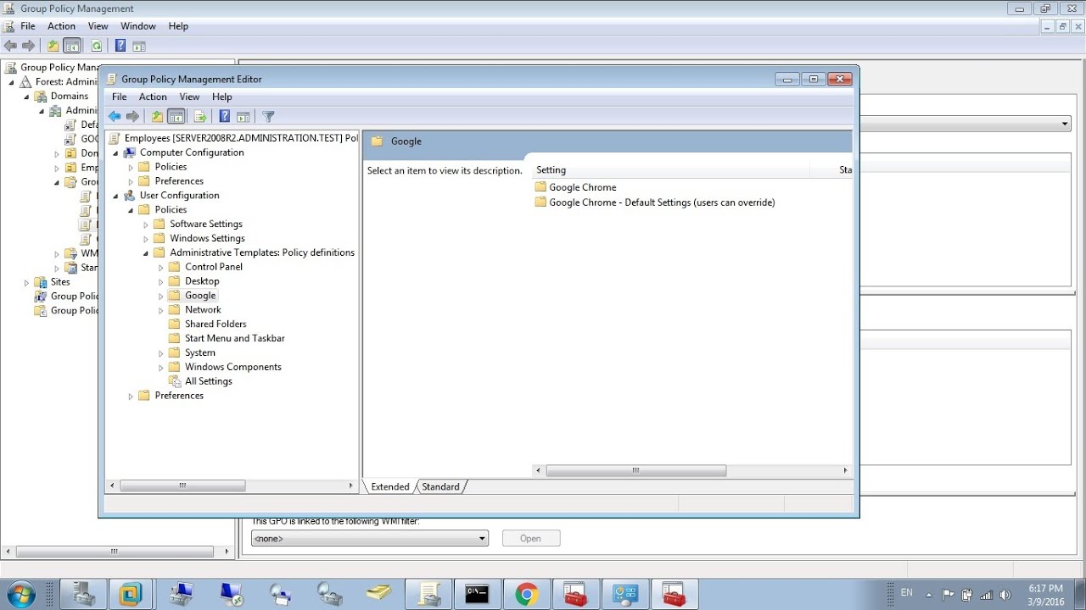The height and width of the screenshot is (610, 1086).
Task: Click Export List icon in Editor toolbar
Action: [x=200, y=117]
